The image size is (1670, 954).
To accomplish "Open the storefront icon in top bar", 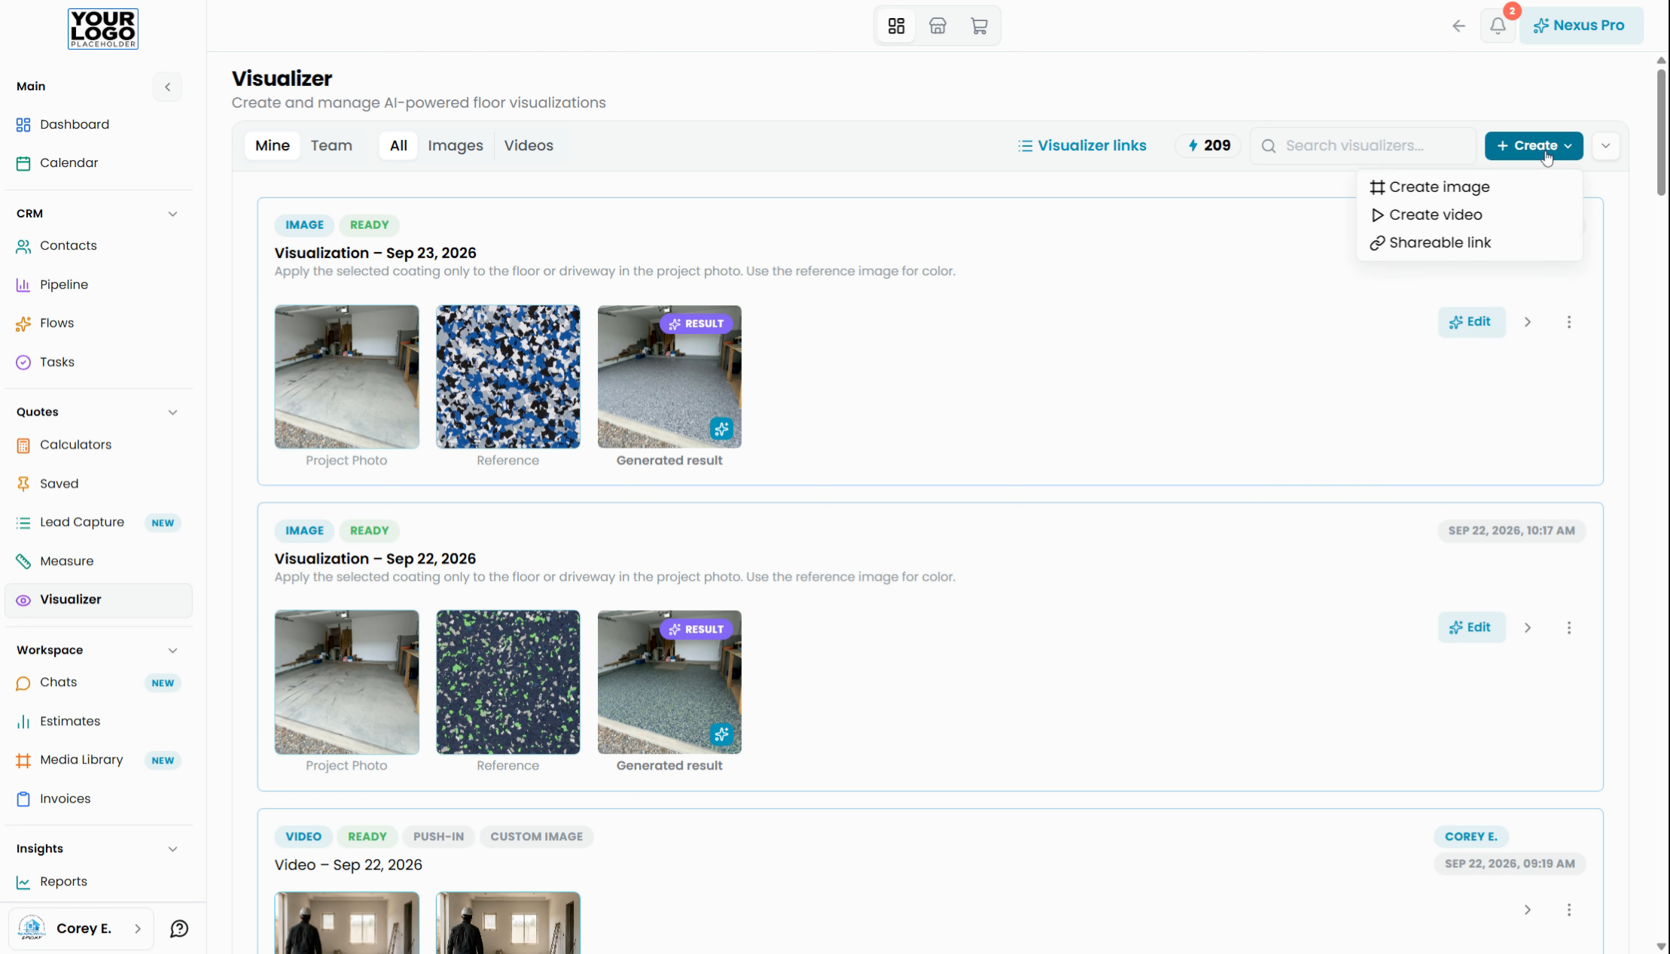I will tap(937, 26).
